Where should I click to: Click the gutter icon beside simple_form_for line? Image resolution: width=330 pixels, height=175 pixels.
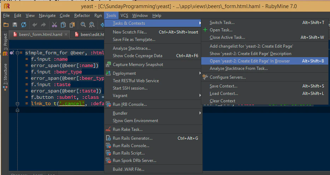12,53
